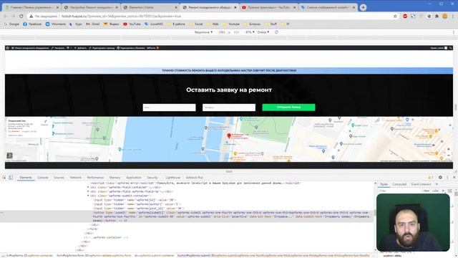Open the Application tab in DevTools
Viewport: 458px width, 258px height.
coord(134,178)
